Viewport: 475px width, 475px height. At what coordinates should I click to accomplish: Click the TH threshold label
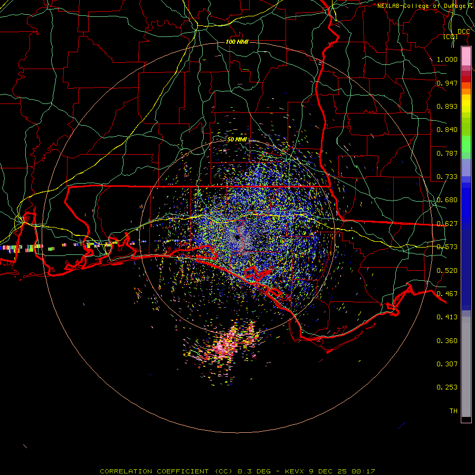coord(453,411)
